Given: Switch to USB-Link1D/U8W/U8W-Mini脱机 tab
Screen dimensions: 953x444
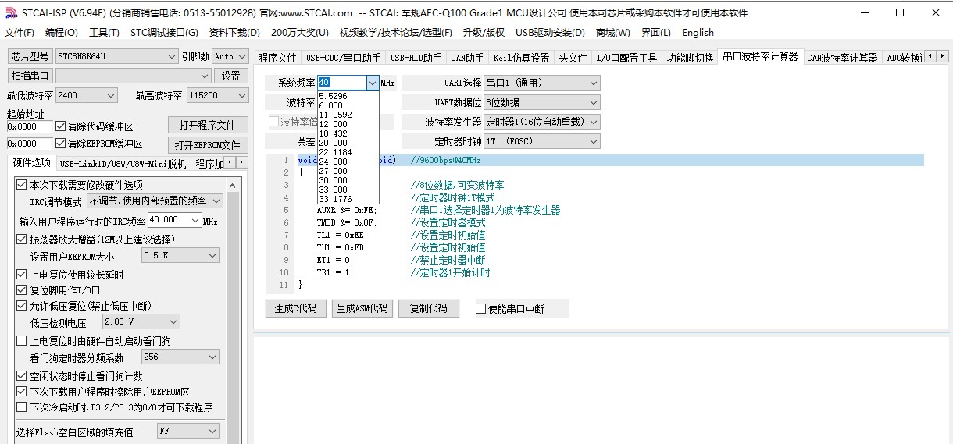Looking at the screenshot, I should pyautogui.click(x=123, y=163).
